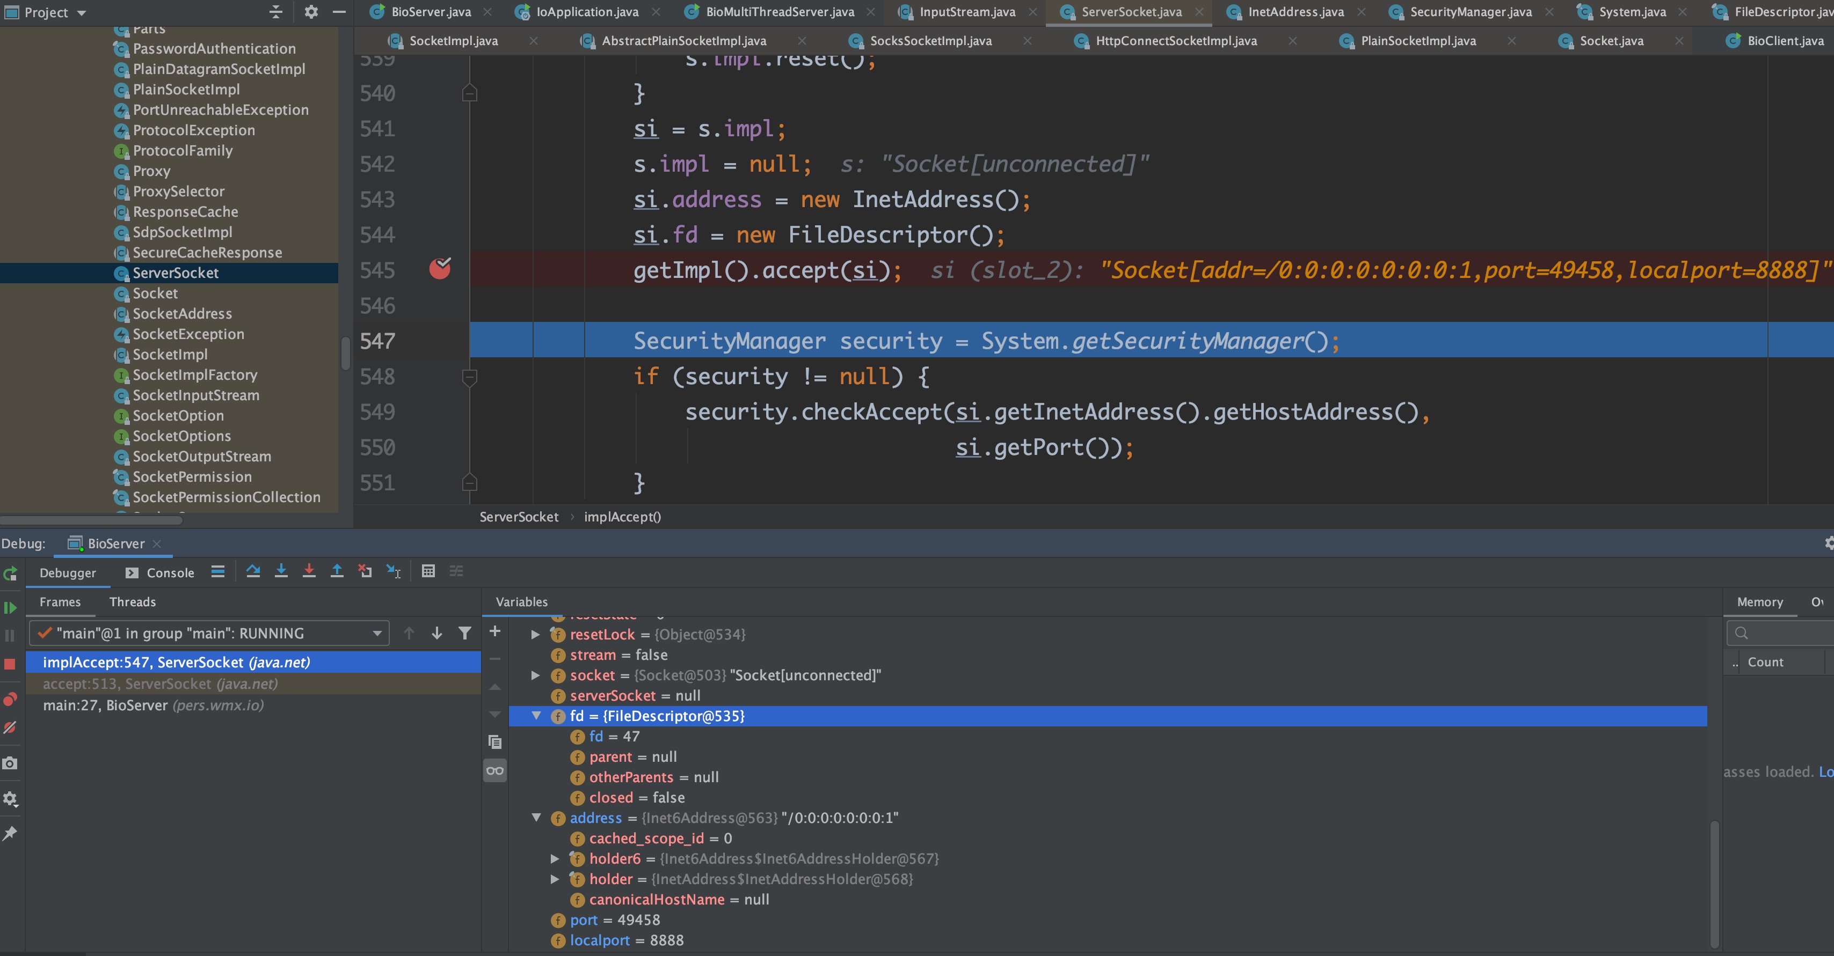Screen dimensions: 1834x956
Task: Click the Run to Cursor icon
Action: (393, 571)
